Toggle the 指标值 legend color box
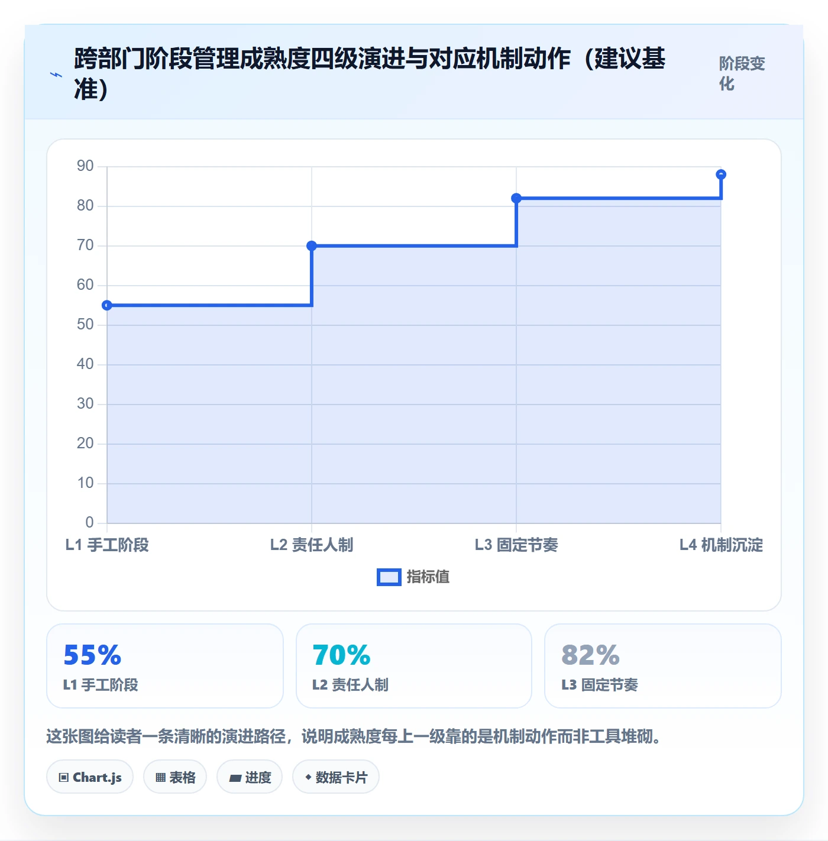 click(x=389, y=577)
